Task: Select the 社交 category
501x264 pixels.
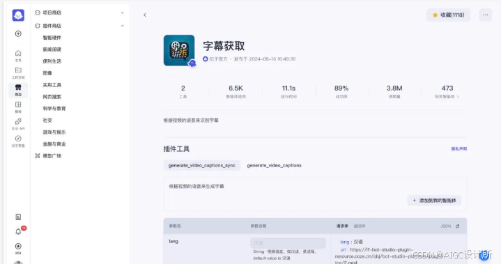Action: (47, 121)
